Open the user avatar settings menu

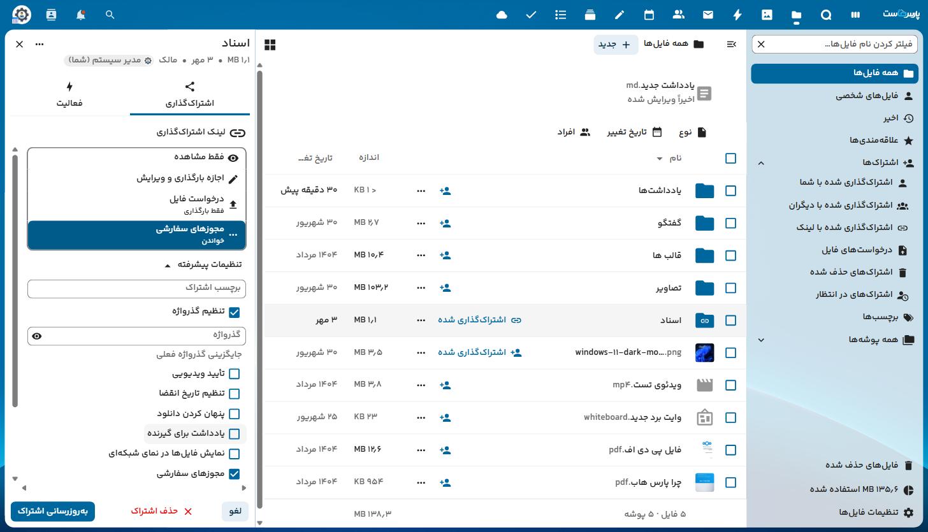click(21, 15)
